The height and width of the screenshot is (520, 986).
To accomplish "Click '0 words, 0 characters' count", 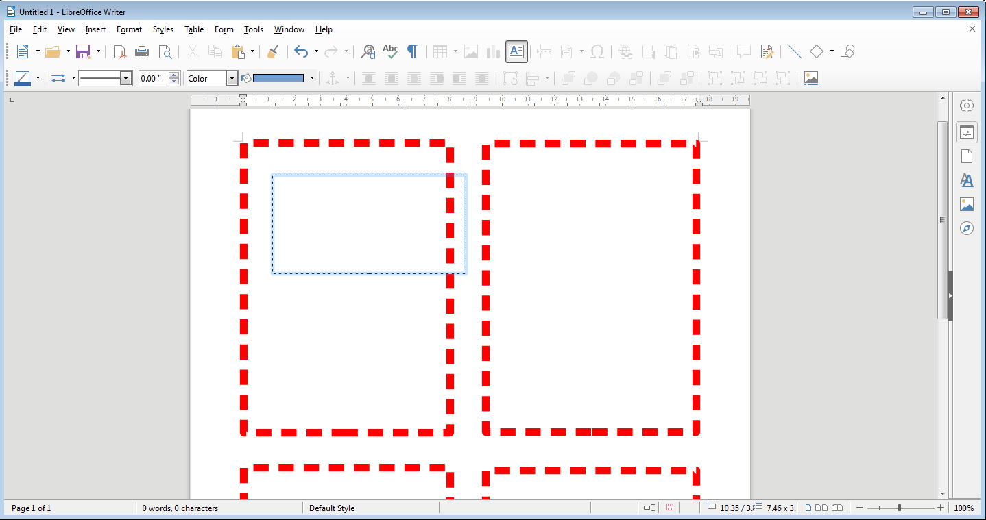I will point(180,508).
